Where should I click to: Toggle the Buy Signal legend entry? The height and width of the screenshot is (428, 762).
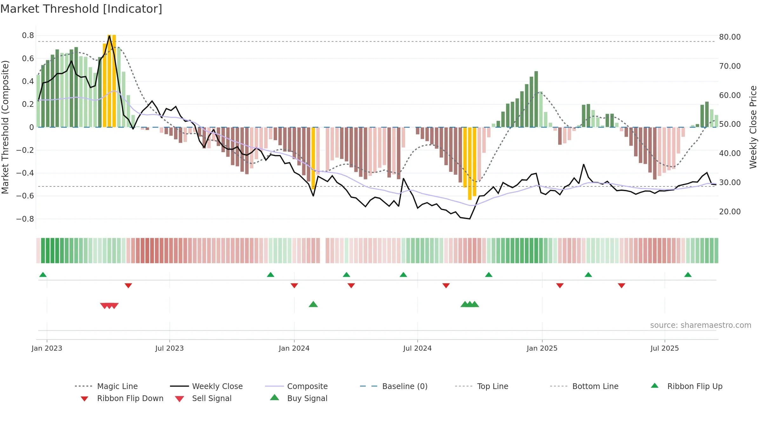[298, 398]
